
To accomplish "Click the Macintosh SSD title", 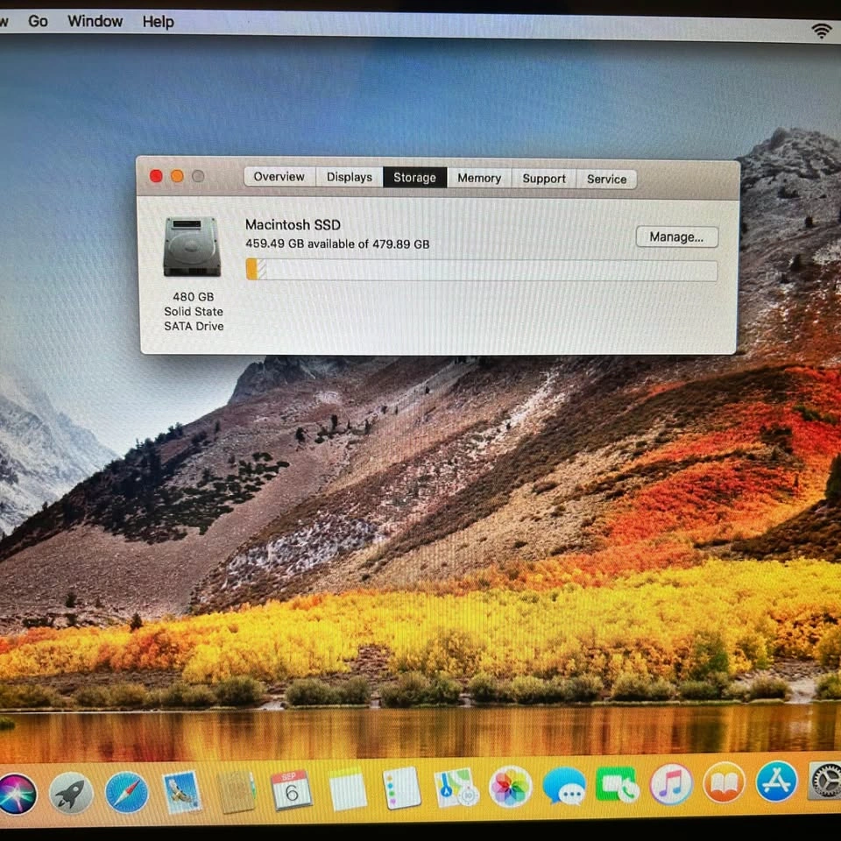I will pyautogui.click(x=293, y=225).
